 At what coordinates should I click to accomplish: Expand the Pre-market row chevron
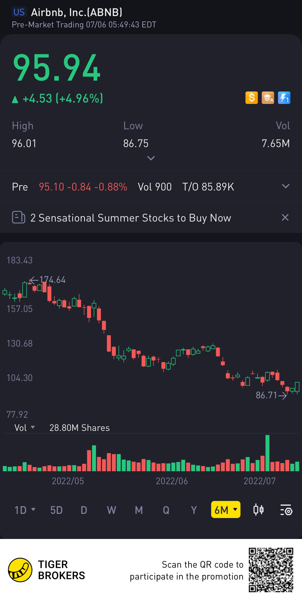[285, 186]
